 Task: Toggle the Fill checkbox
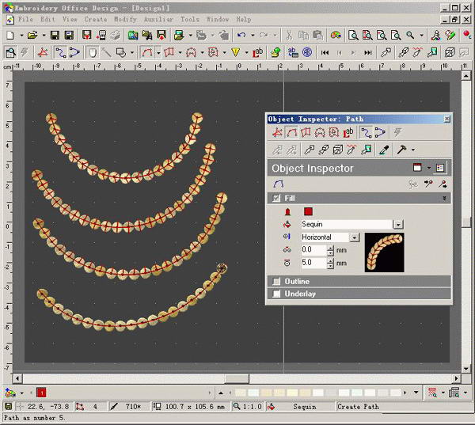click(276, 199)
